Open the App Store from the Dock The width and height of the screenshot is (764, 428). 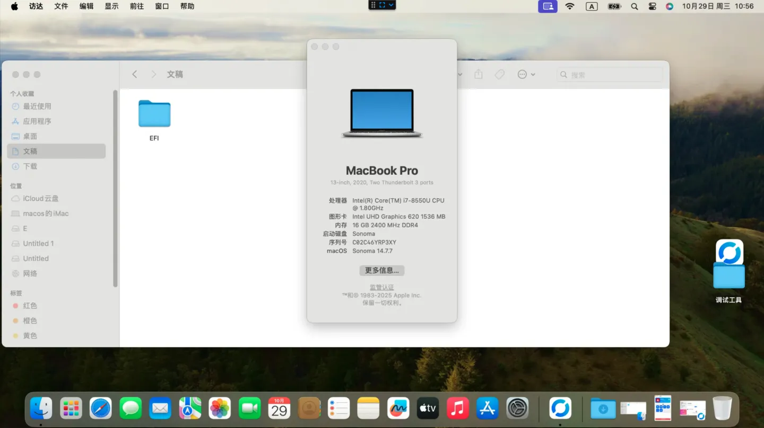pos(487,408)
